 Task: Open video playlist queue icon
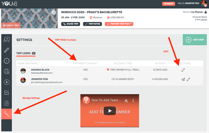[126, 101]
